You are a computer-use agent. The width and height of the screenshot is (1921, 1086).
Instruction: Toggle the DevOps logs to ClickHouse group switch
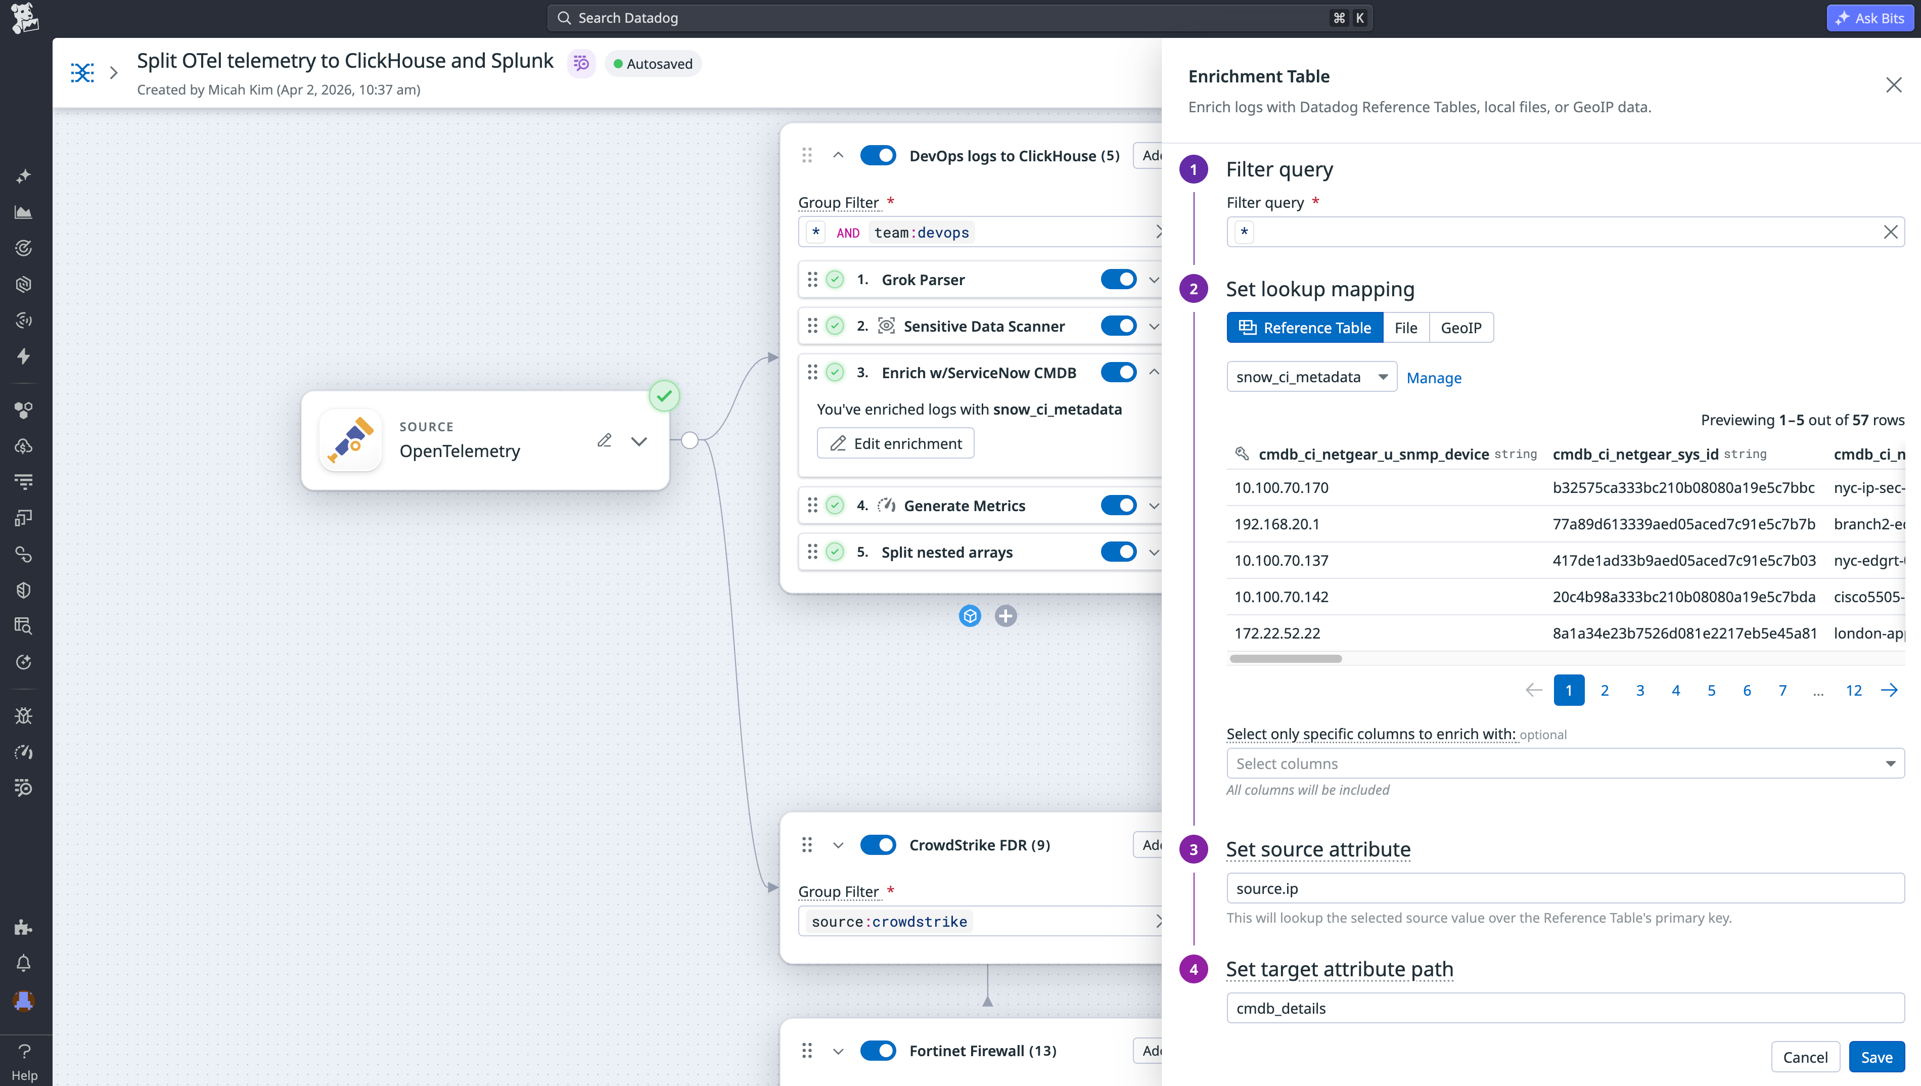pos(878,155)
